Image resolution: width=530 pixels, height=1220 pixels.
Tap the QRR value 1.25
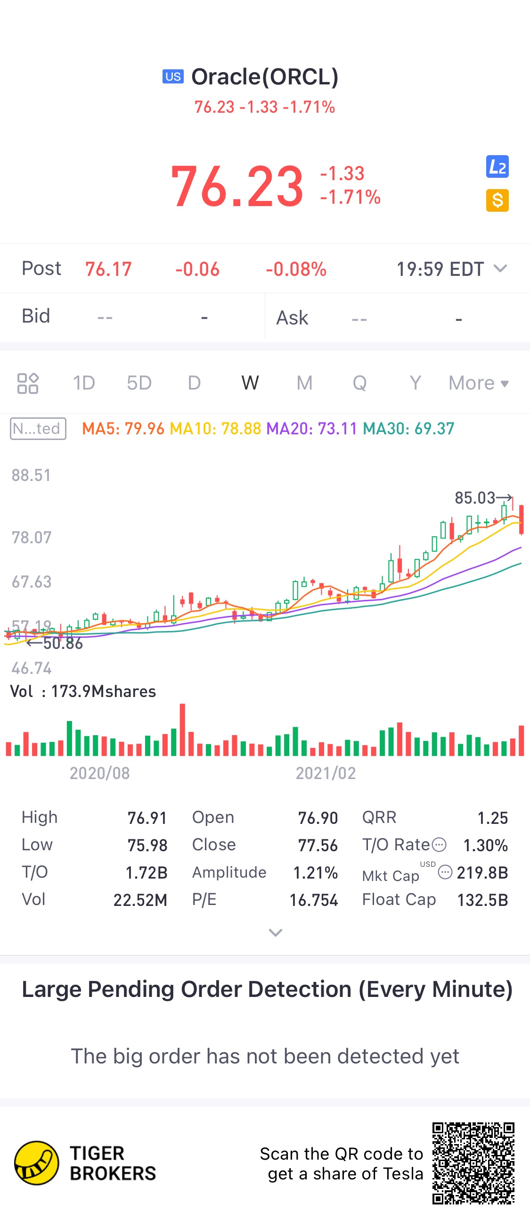click(492, 818)
